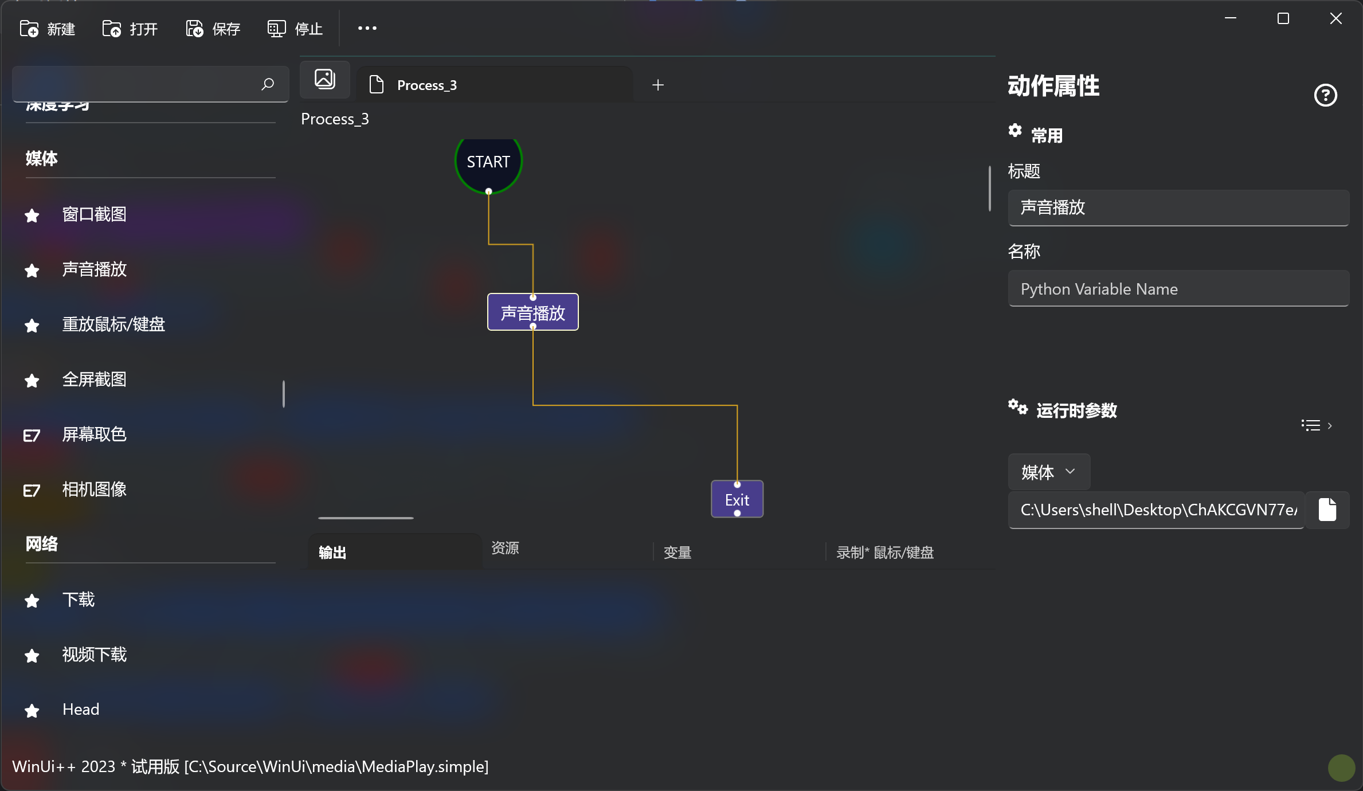The image size is (1363, 791).
Task: Click the 保存 (Save) toolbar icon
Action: pyautogui.click(x=194, y=29)
